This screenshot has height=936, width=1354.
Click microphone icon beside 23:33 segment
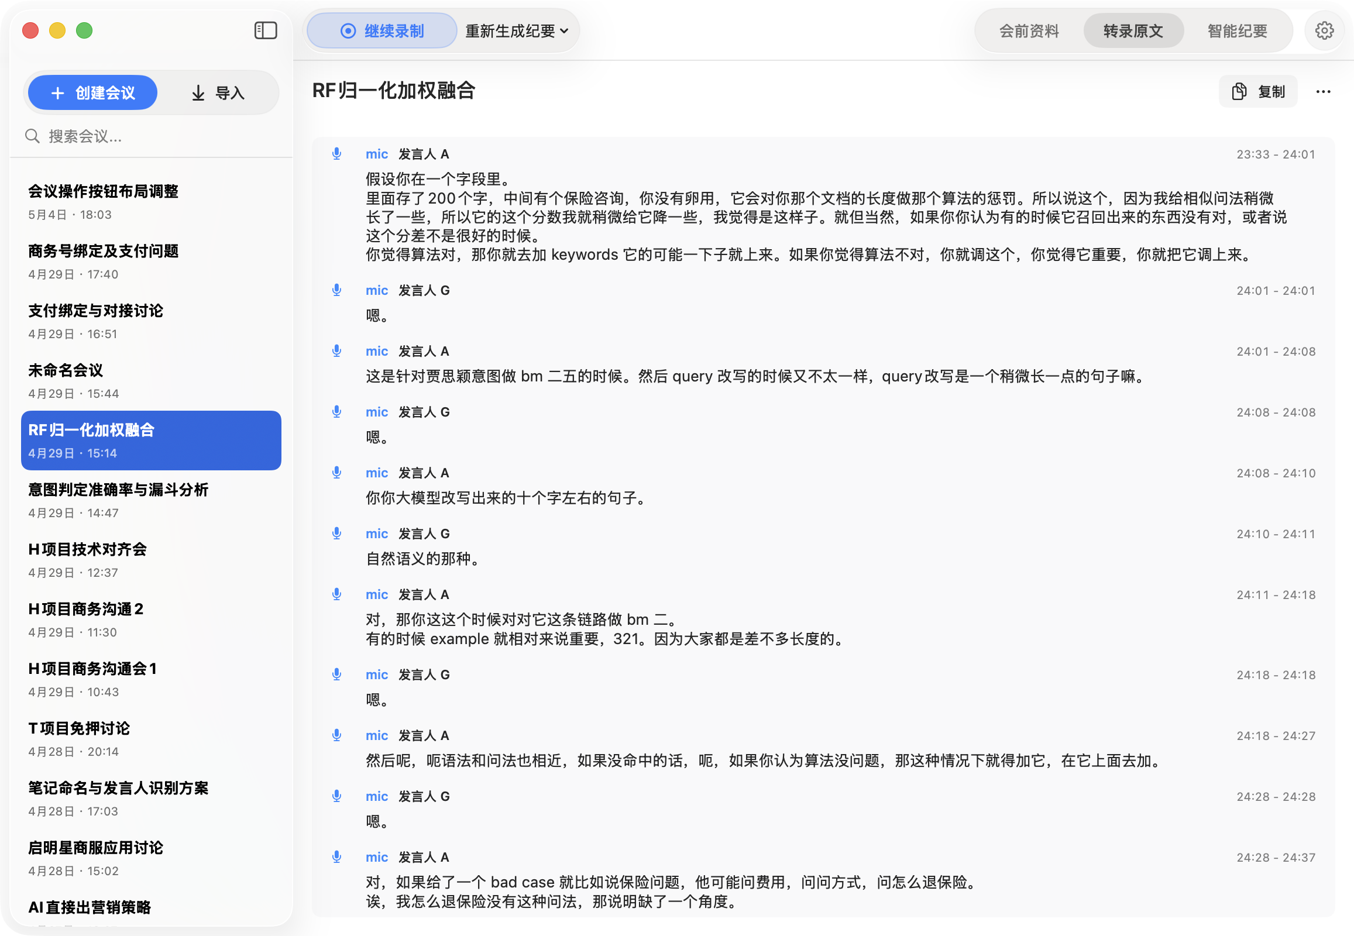click(x=336, y=154)
